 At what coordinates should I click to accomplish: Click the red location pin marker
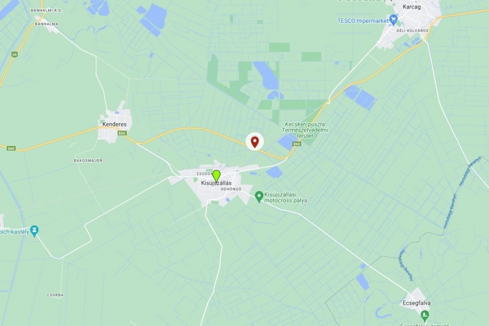click(x=255, y=141)
